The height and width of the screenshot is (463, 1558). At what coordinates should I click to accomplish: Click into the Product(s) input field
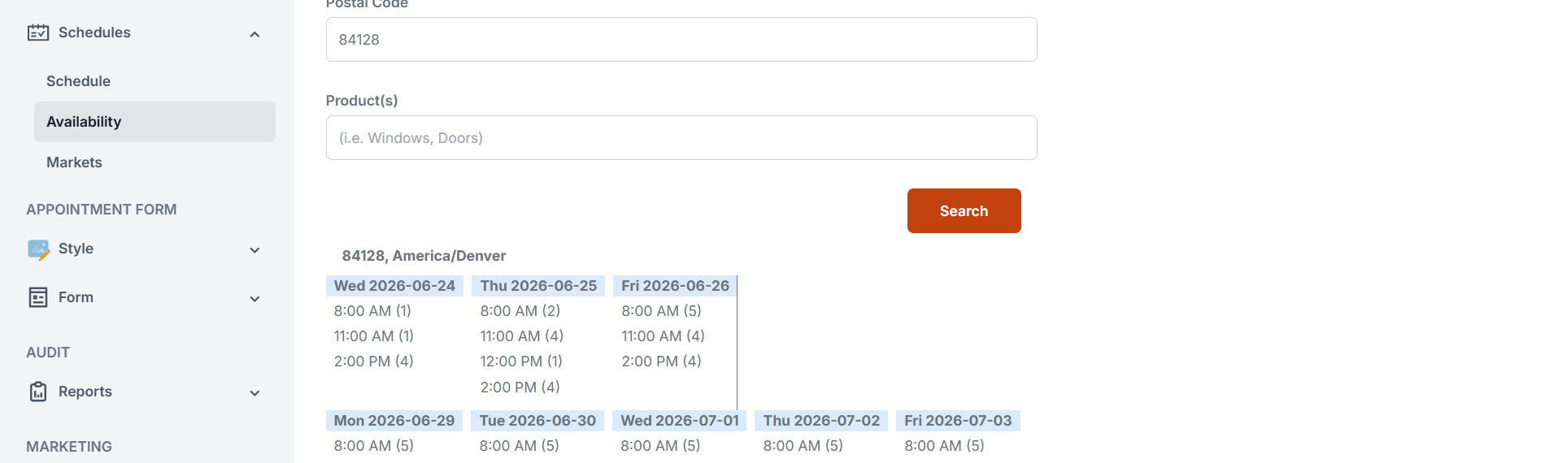tap(681, 138)
